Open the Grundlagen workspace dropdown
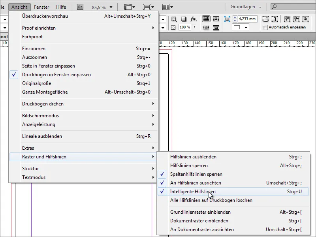The image size is (316, 237). [246, 7]
